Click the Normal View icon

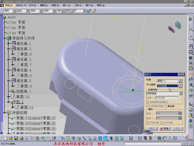pyautogui.click(x=95, y=138)
